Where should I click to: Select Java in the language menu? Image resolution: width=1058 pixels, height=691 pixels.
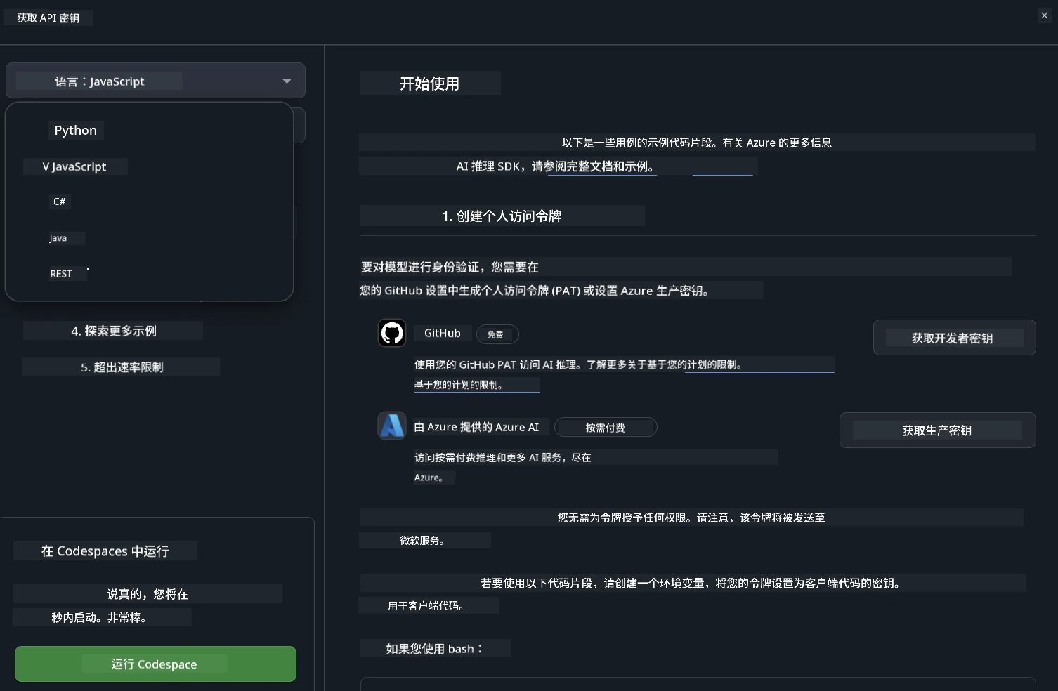tap(58, 238)
